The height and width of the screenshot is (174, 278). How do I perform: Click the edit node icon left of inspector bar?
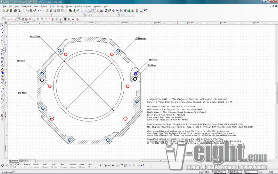[x=2, y=165]
